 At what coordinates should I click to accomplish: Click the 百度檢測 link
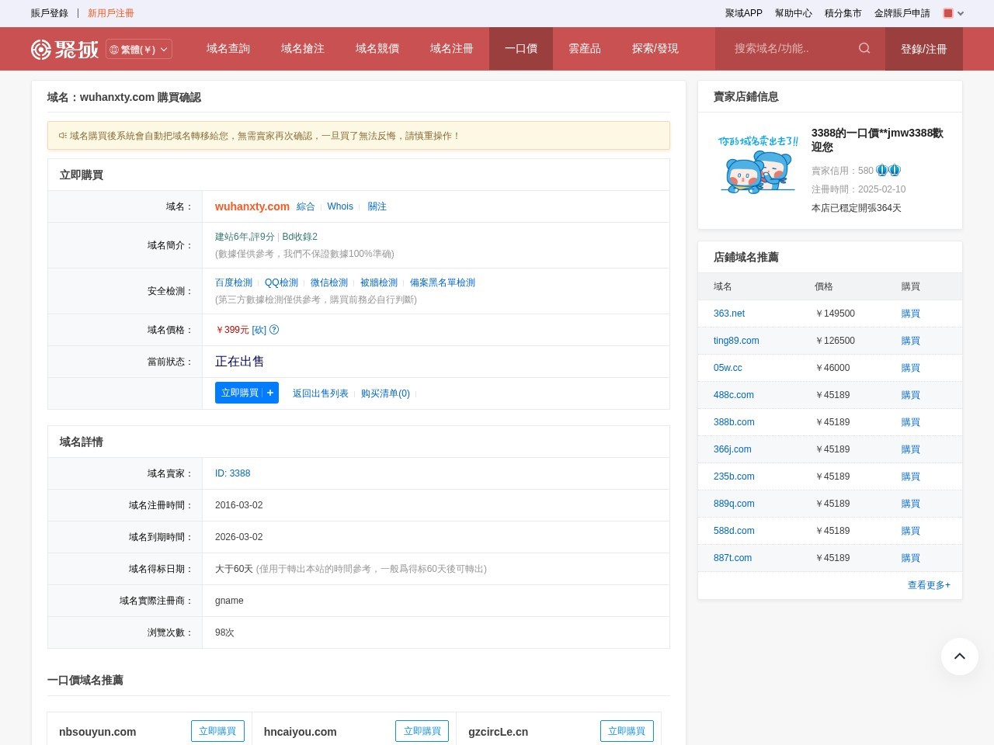pyautogui.click(x=234, y=282)
